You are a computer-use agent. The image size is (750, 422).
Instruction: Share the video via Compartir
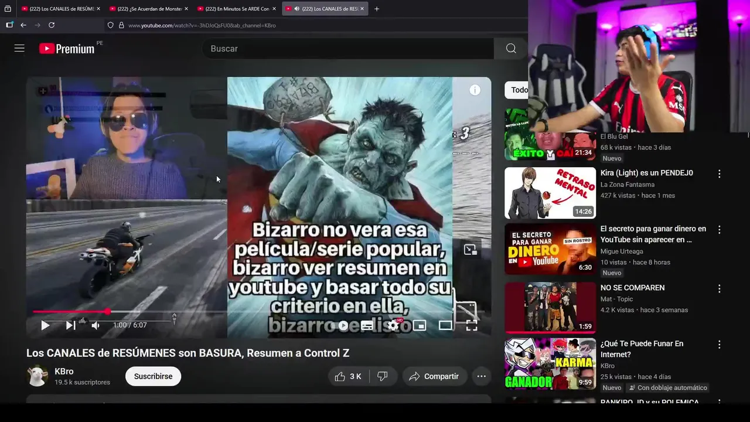tap(434, 376)
